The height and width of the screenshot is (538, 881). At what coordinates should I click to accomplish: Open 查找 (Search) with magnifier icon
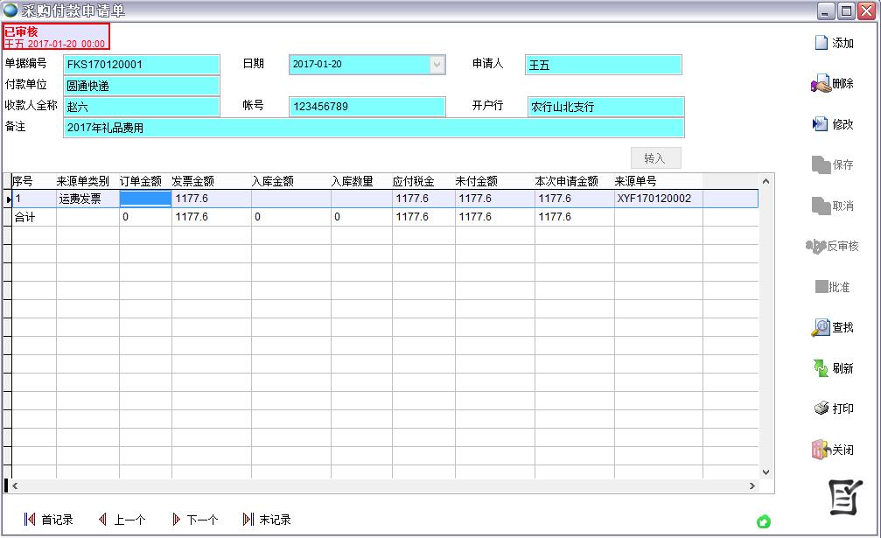833,327
